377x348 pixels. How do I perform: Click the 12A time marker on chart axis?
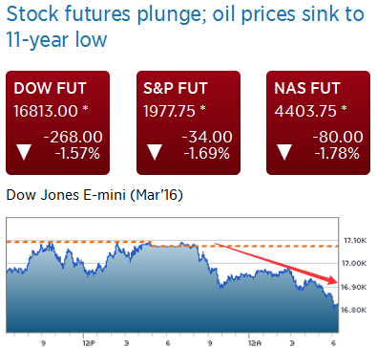click(255, 343)
